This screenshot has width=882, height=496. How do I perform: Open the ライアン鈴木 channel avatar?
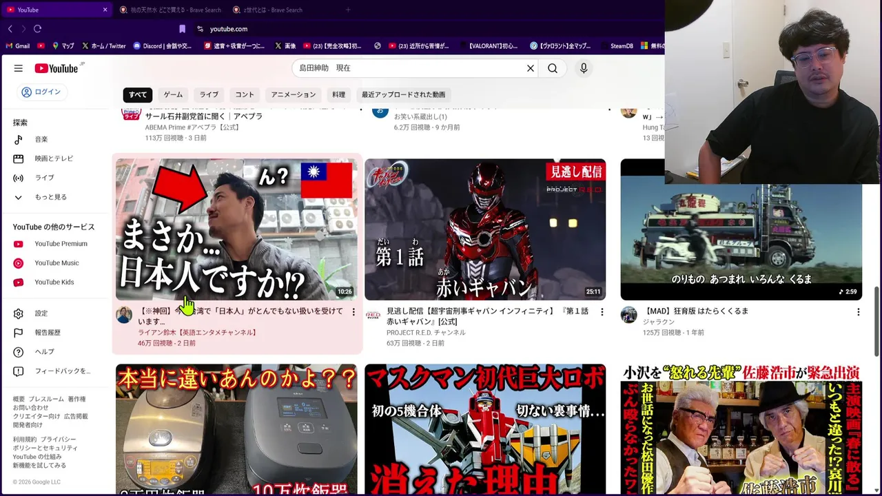tap(124, 315)
